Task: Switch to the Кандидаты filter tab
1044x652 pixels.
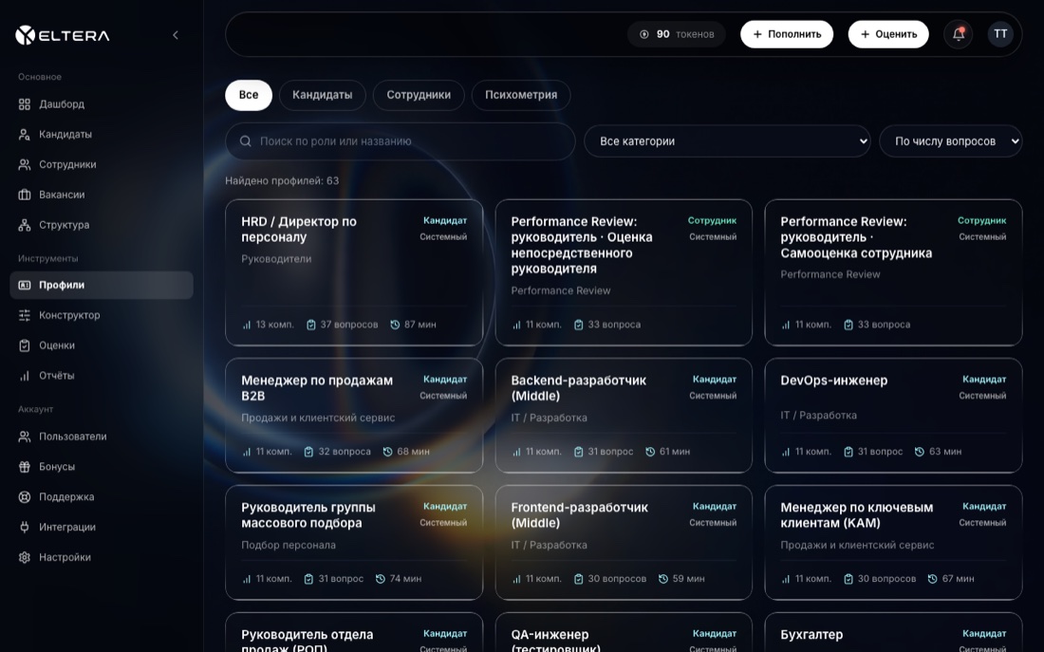Action: pos(323,95)
